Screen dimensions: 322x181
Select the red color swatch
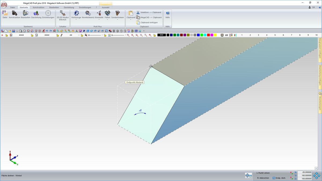(208, 35)
